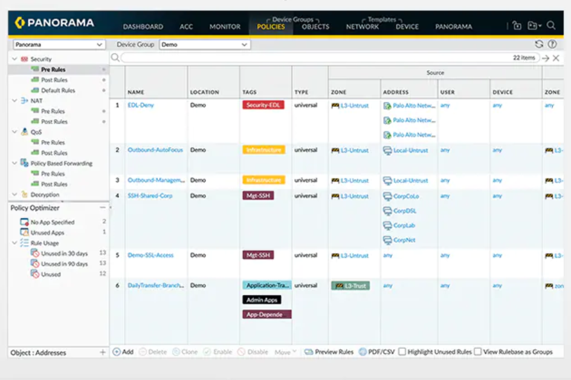The height and width of the screenshot is (380, 571).
Task: Open the MONITOR tab
Action: [225, 27]
